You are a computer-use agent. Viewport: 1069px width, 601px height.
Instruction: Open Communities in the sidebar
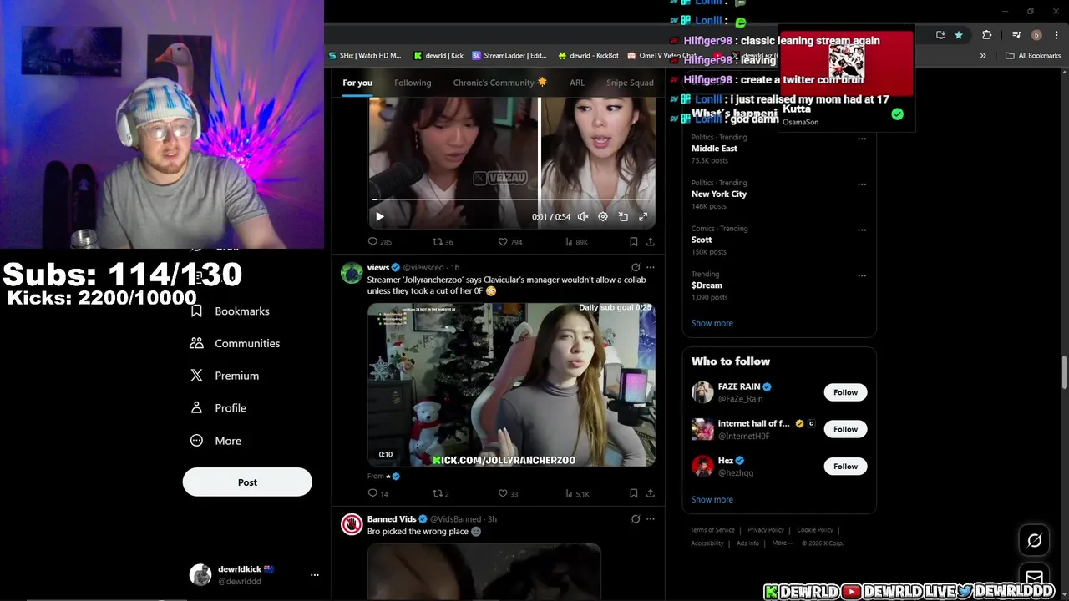pos(236,343)
